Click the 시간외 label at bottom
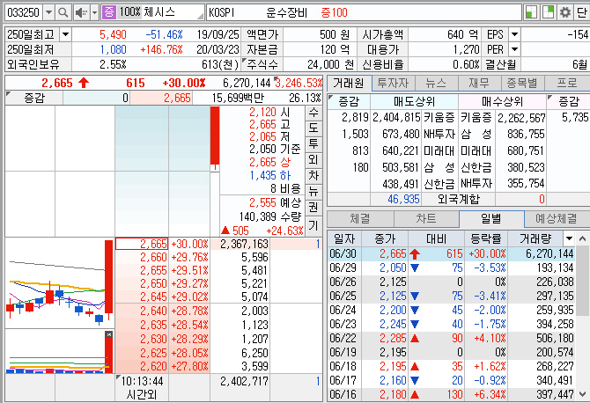This screenshot has height=403, width=590. (142, 395)
